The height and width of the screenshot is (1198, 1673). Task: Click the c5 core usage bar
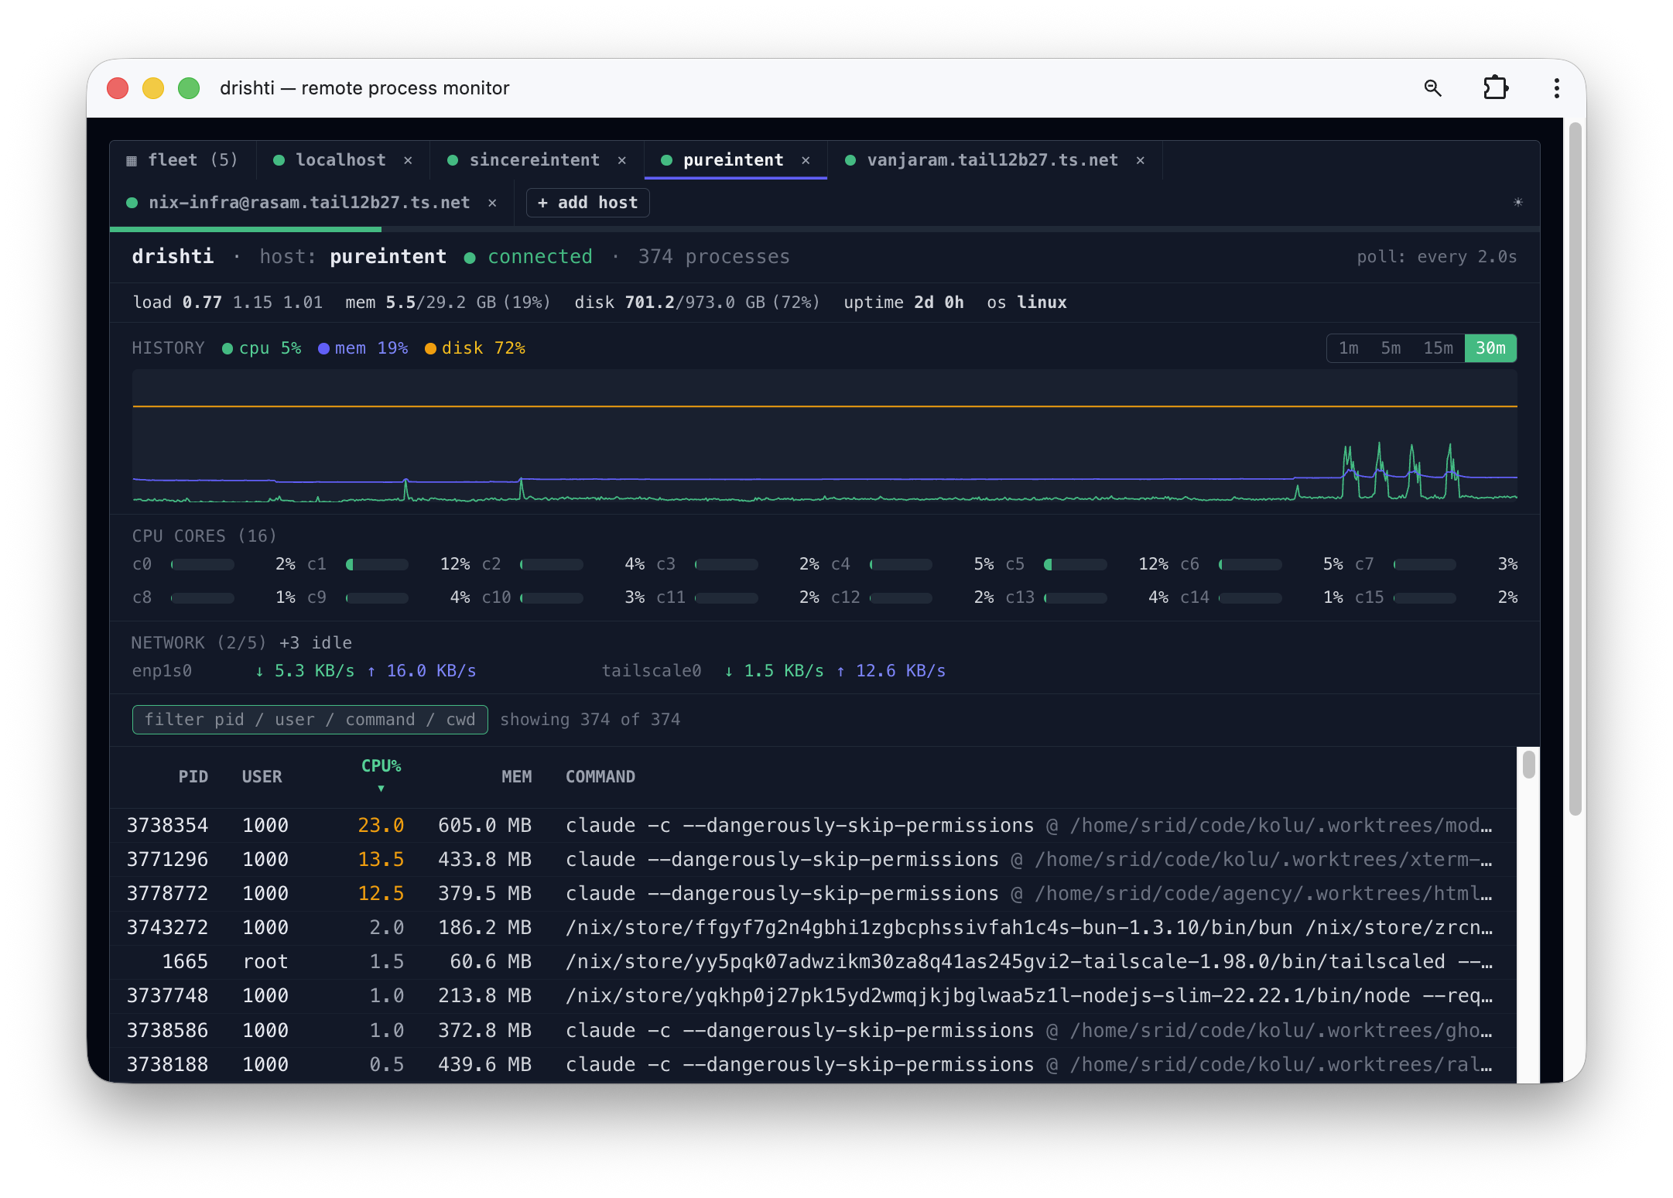1076,565
